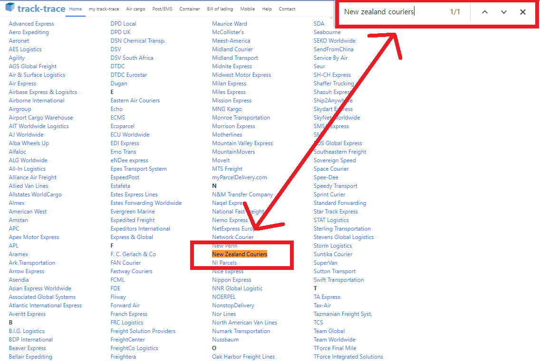The width and height of the screenshot is (540, 361).
Task: Open the Expeditors International link
Action: click(141, 229)
